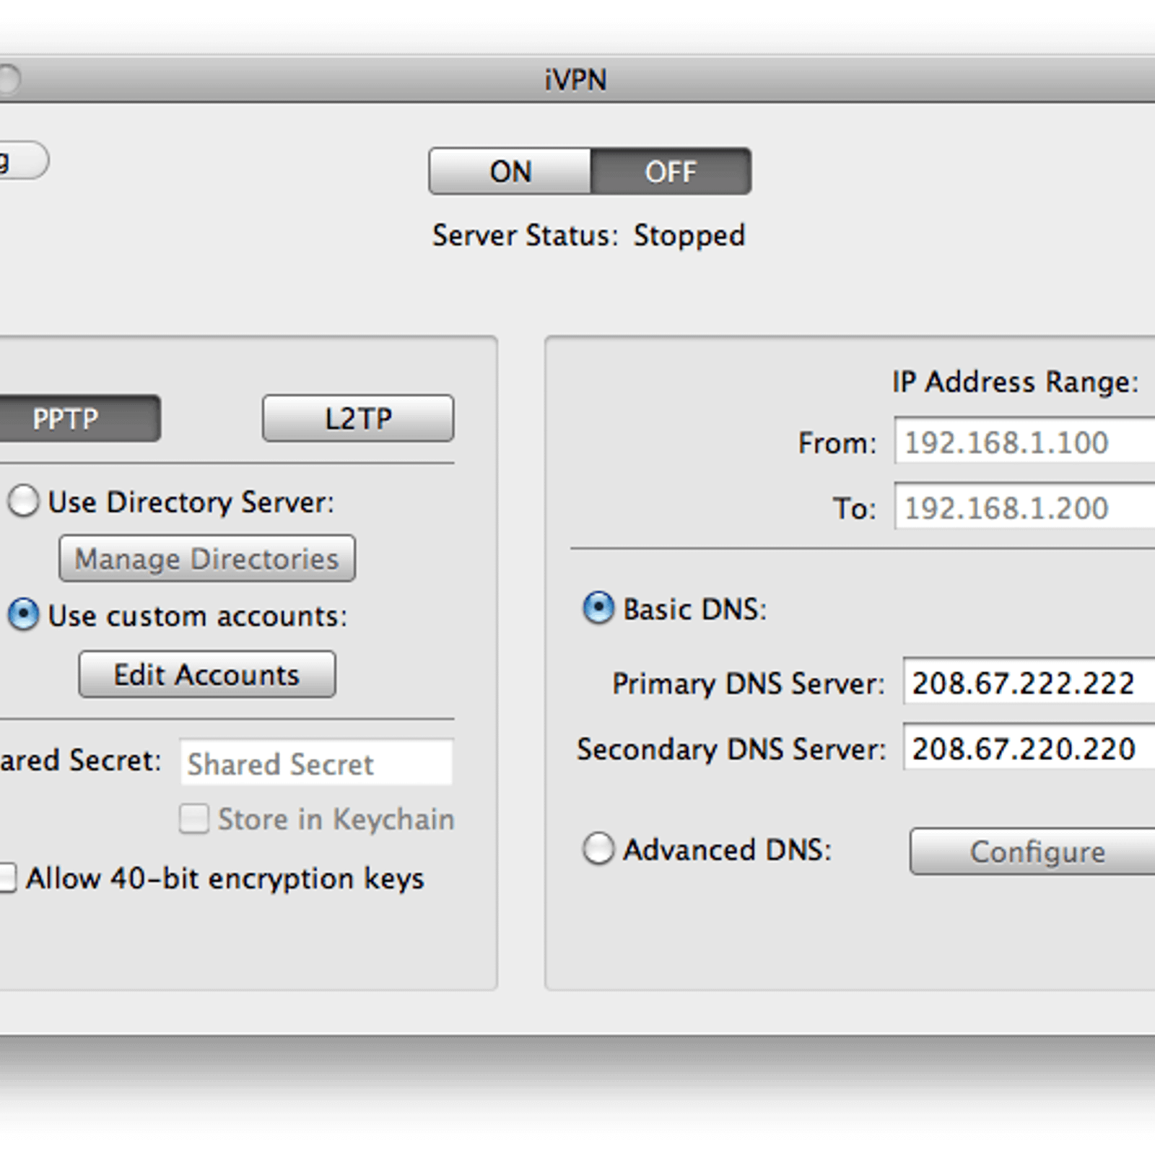Click the iVPN window title bar

click(575, 79)
